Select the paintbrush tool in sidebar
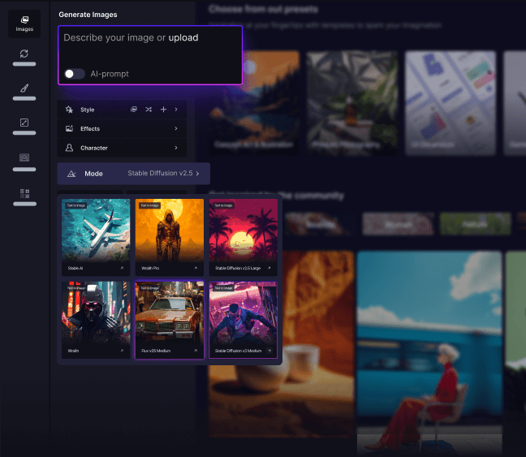This screenshot has width=526, height=457. click(x=24, y=88)
